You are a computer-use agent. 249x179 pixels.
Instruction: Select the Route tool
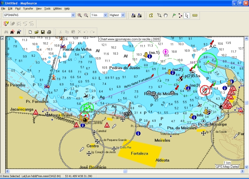click(180, 15)
